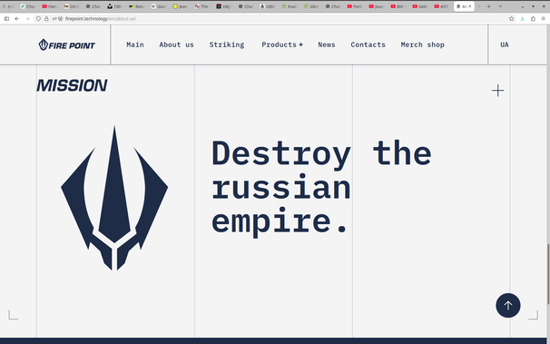
Task: Click the scroll-to-top arrow button
Action: 508,306
